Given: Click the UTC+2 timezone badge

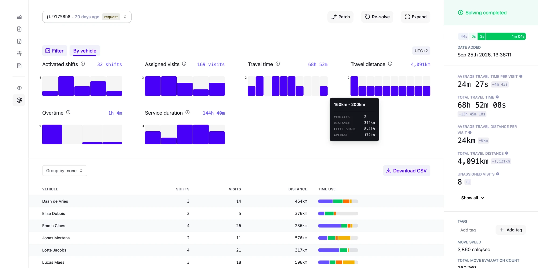Looking at the screenshot, I should tap(421, 51).
